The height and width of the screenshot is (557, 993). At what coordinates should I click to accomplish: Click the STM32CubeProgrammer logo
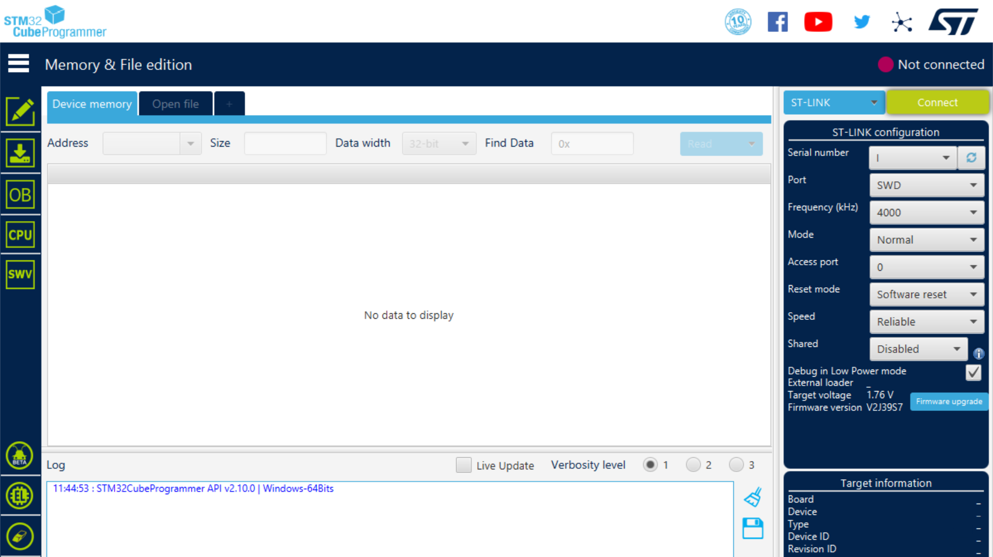[55, 22]
